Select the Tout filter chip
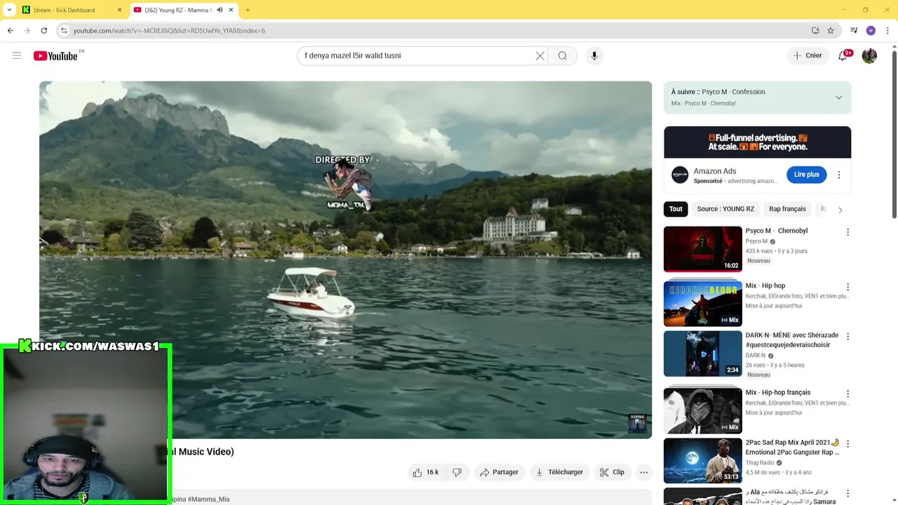 [676, 209]
